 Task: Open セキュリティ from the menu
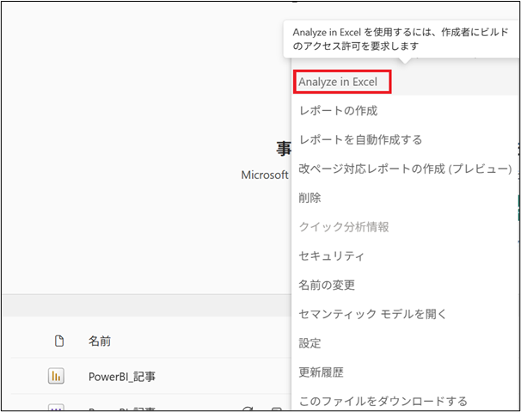pyautogui.click(x=331, y=255)
